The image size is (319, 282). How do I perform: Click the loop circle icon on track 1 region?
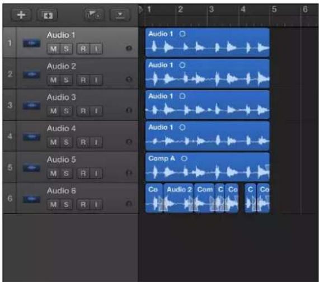click(x=182, y=34)
